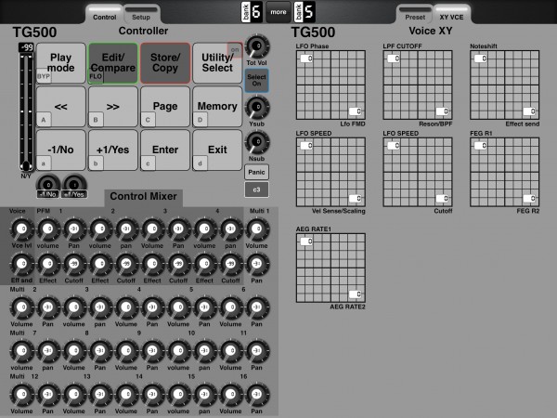
Task: Click the LPF CUTOFF XY pad
Action: (418, 85)
